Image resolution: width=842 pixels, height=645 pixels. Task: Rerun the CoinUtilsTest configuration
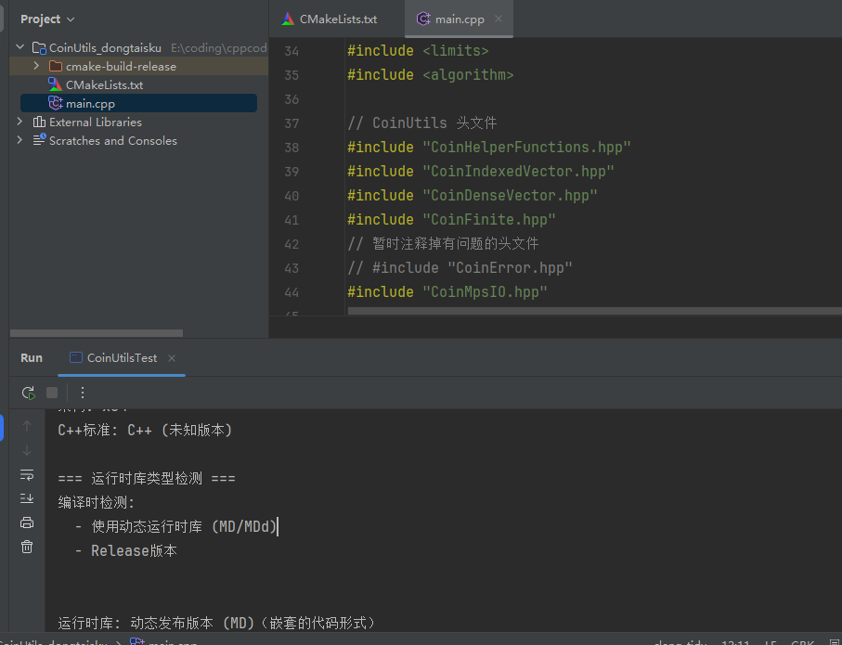(x=28, y=393)
